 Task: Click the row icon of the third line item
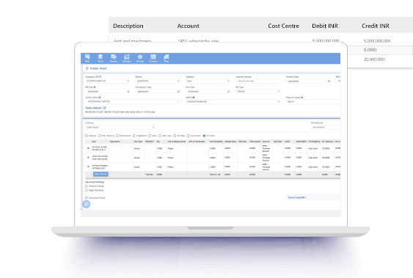(88, 167)
